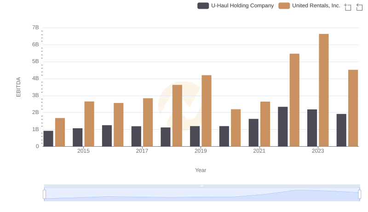Click U-Haul bar for 2023

tap(312, 128)
